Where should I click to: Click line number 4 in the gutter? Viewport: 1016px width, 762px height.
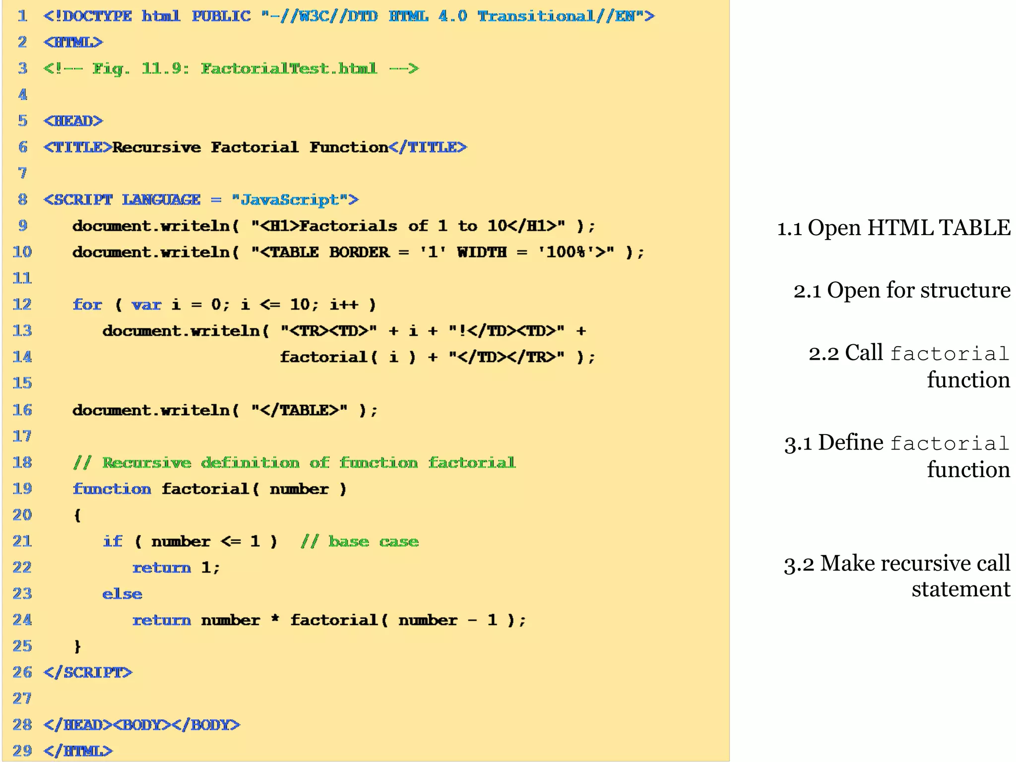[23, 95]
